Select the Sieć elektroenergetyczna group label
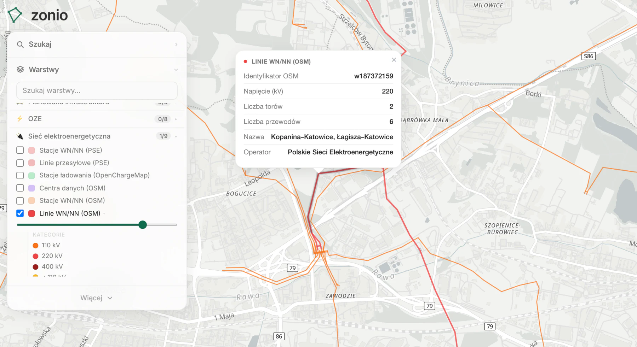Viewport: 637px width, 347px height. pyautogui.click(x=69, y=136)
